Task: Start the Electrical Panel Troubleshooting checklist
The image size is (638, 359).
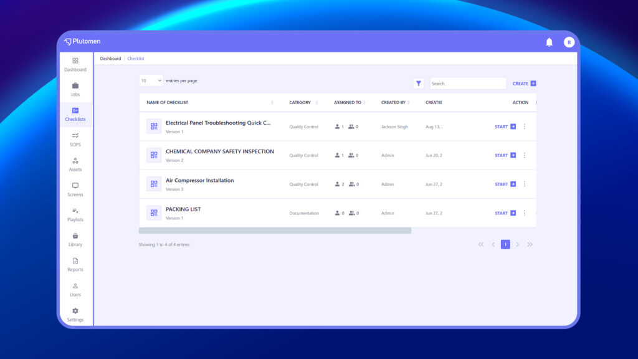Action: point(505,127)
